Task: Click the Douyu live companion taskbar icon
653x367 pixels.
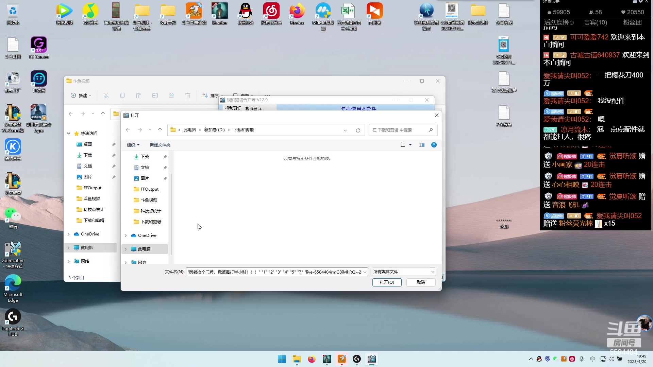Action: coord(341,359)
